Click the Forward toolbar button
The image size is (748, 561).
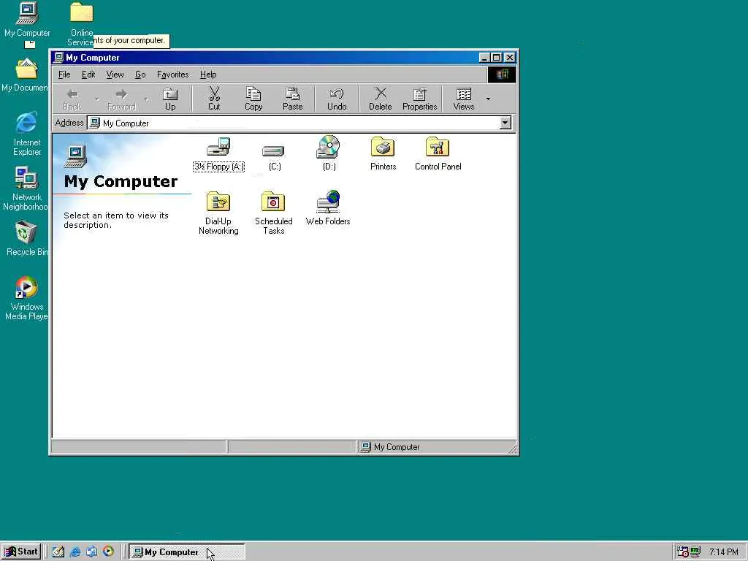[121, 99]
